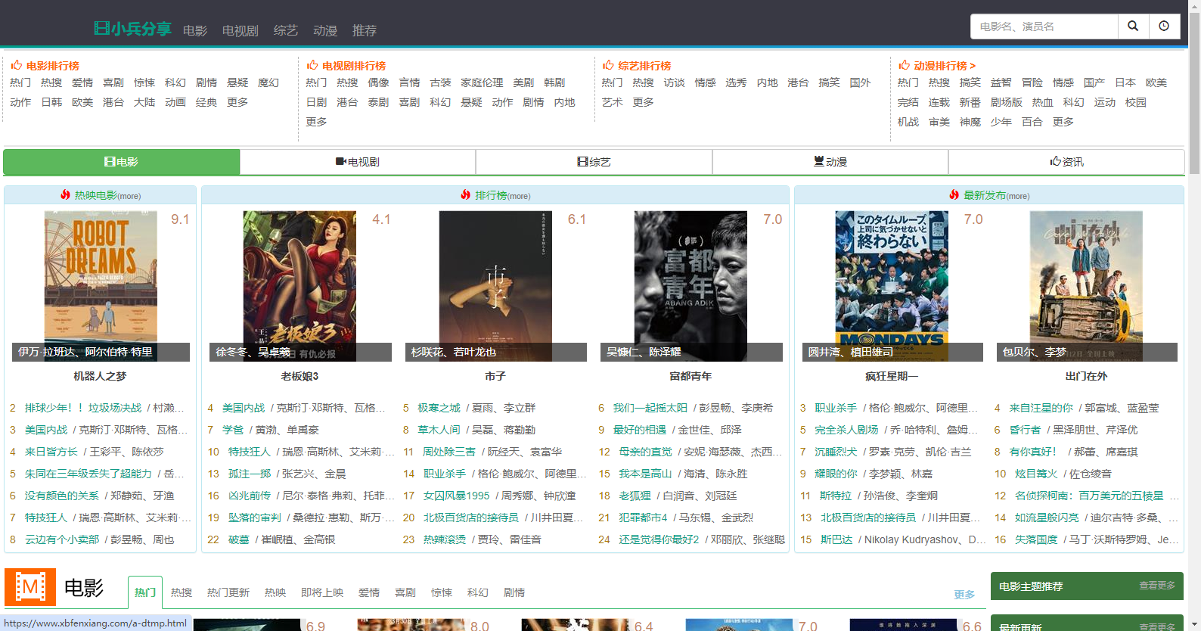Click 古装 in the 电视剧排行榜 categories
The height and width of the screenshot is (631, 1201).
440,82
